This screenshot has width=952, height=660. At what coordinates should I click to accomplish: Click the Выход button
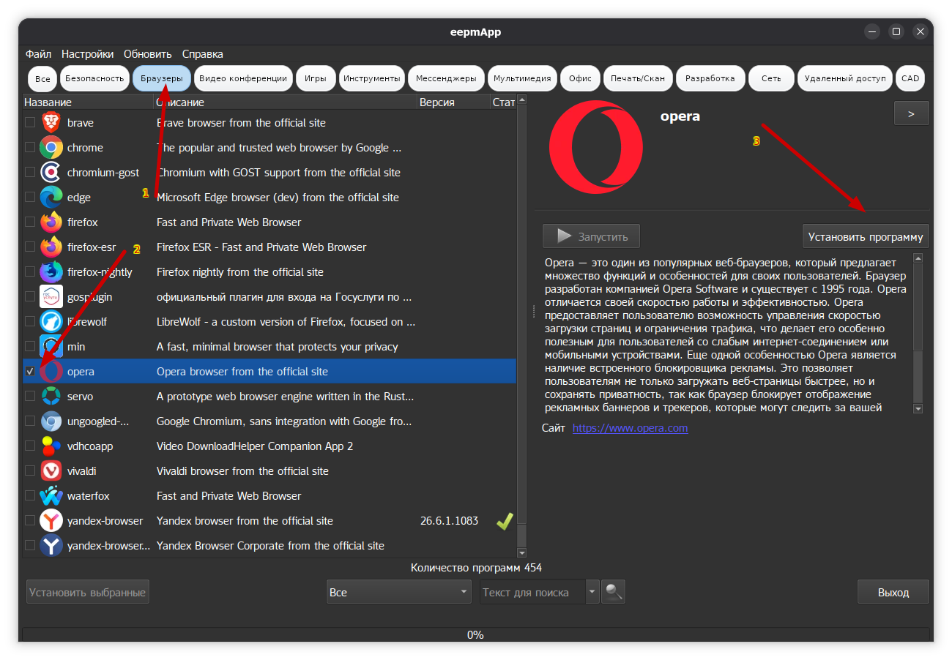(x=893, y=592)
